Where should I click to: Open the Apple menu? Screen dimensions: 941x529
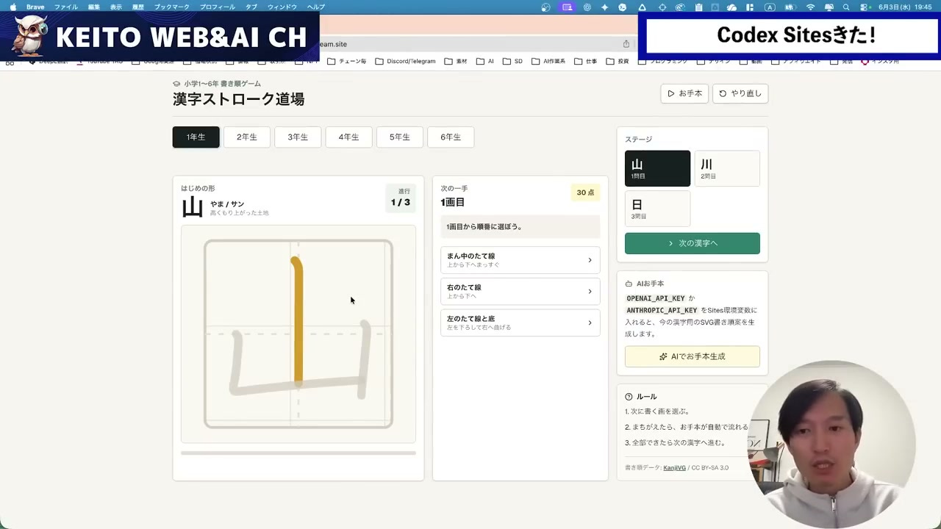click(x=12, y=7)
